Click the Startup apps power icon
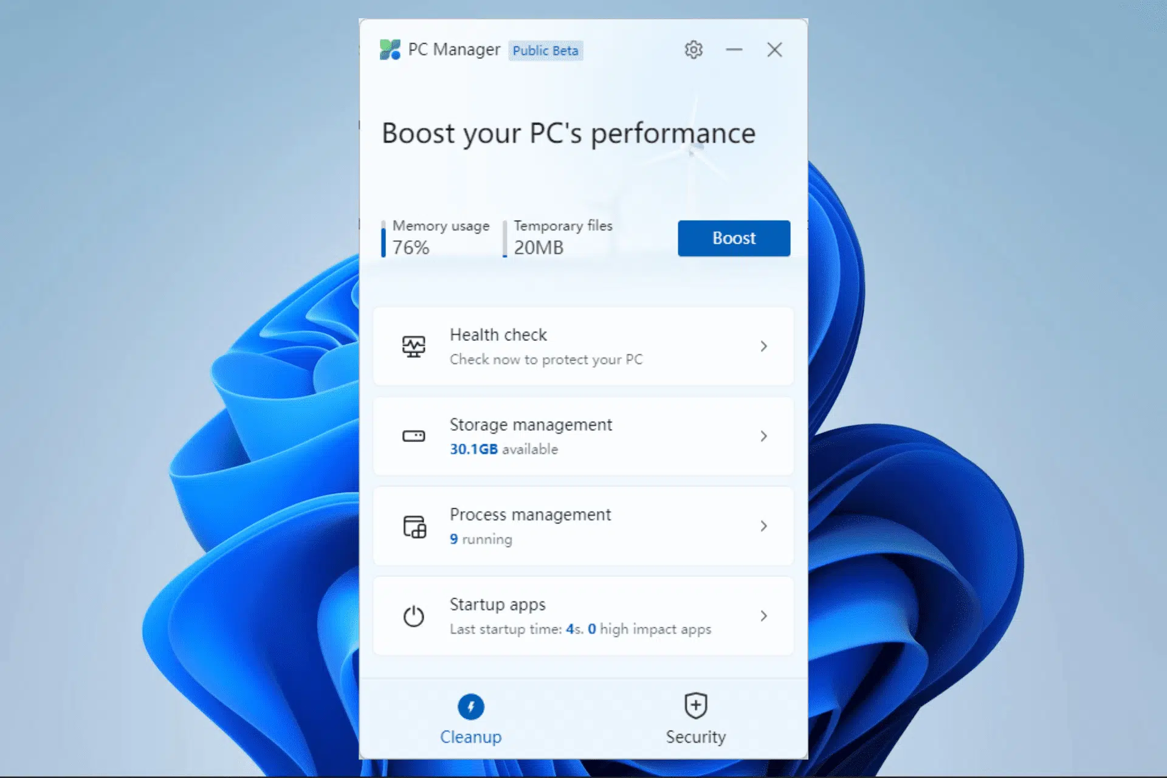1167x778 pixels. point(414,616)
